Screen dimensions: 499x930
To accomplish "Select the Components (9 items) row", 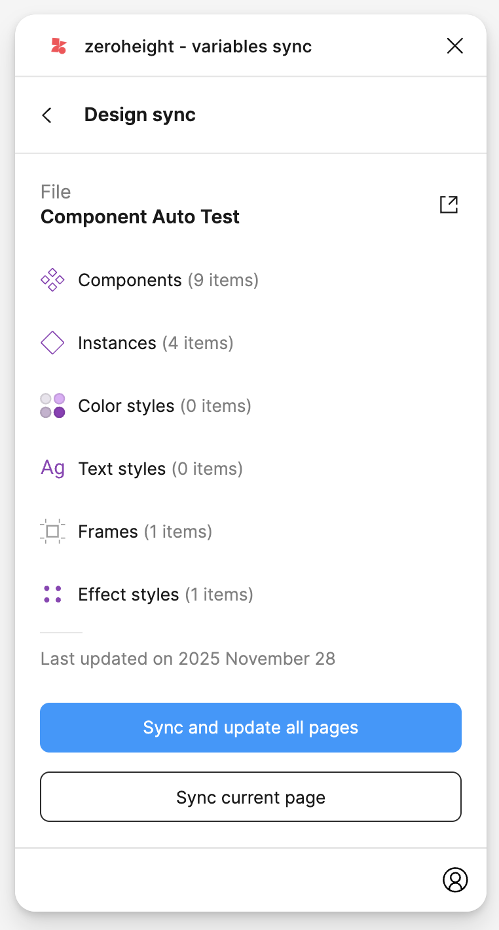I will click(168, 280).
